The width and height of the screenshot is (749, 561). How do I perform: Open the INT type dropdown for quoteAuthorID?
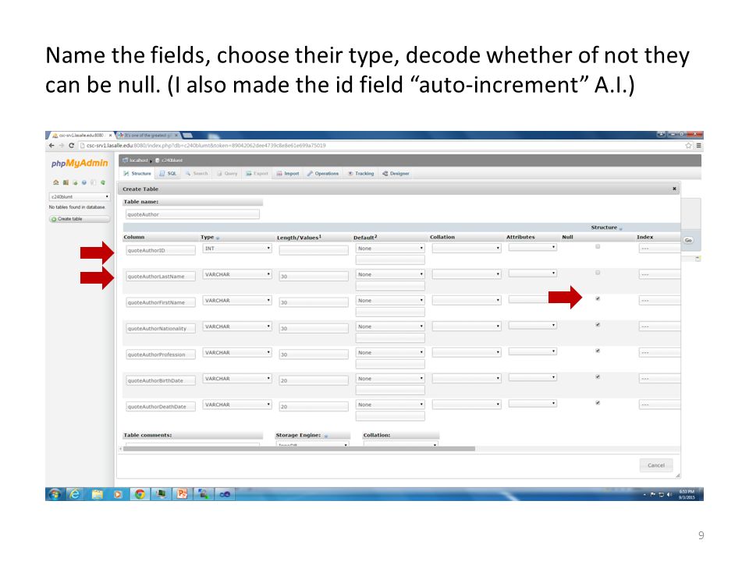(237, 249)
